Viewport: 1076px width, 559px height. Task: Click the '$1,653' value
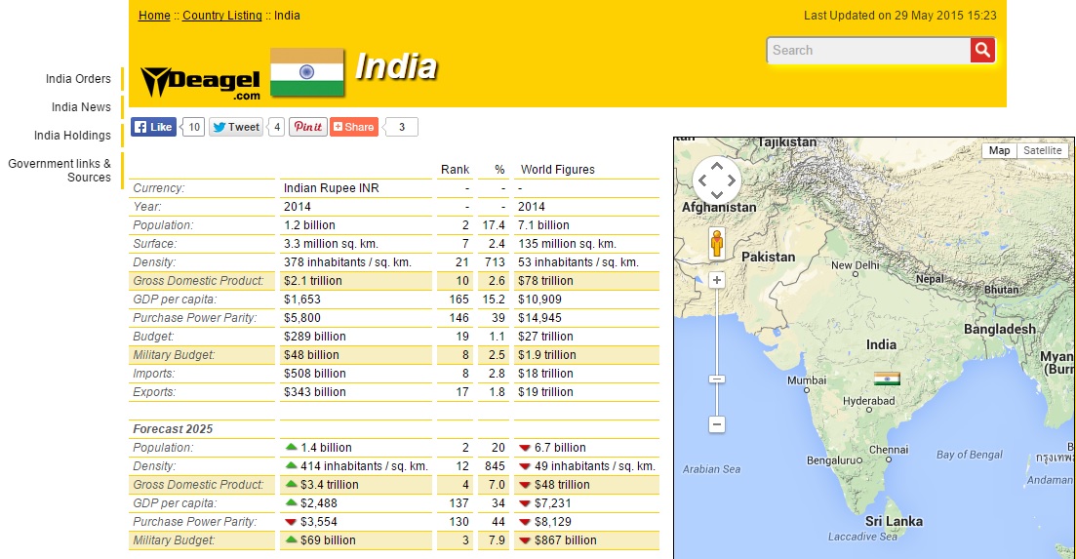302,299
